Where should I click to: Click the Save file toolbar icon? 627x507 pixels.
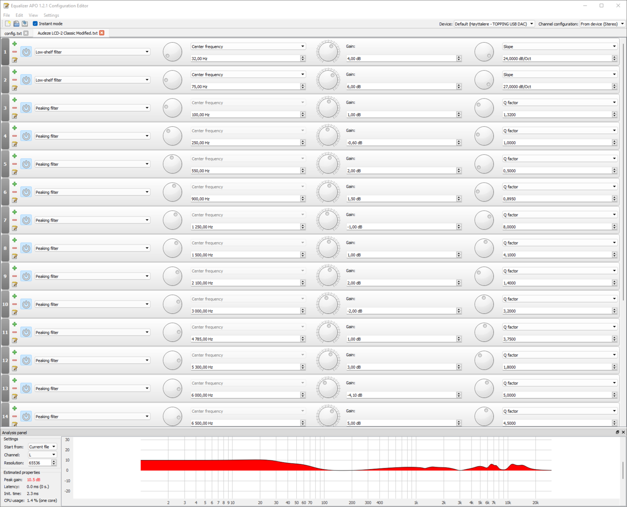pyautogui.click(x=24, y=23)
